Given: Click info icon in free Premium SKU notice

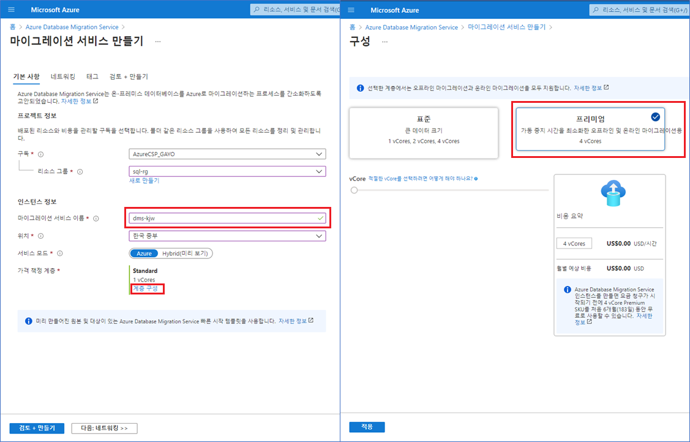Looking at the screenshot, I should (x=567, y=290).
